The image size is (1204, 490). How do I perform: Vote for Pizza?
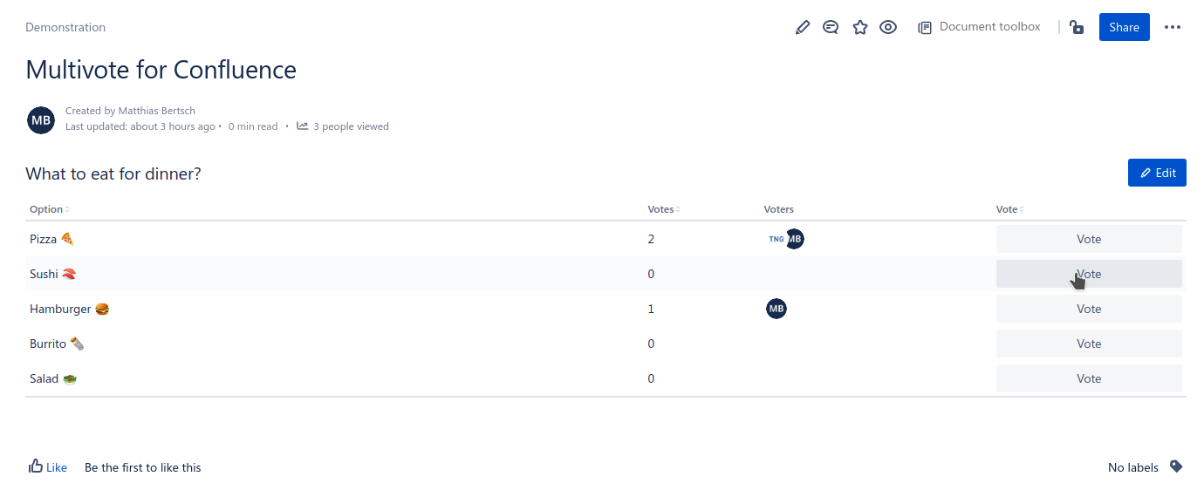click(1088, 239)
